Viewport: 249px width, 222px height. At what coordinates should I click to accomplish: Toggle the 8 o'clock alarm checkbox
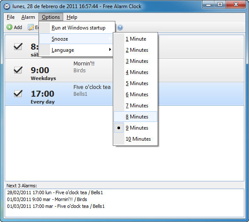point(18,47)
